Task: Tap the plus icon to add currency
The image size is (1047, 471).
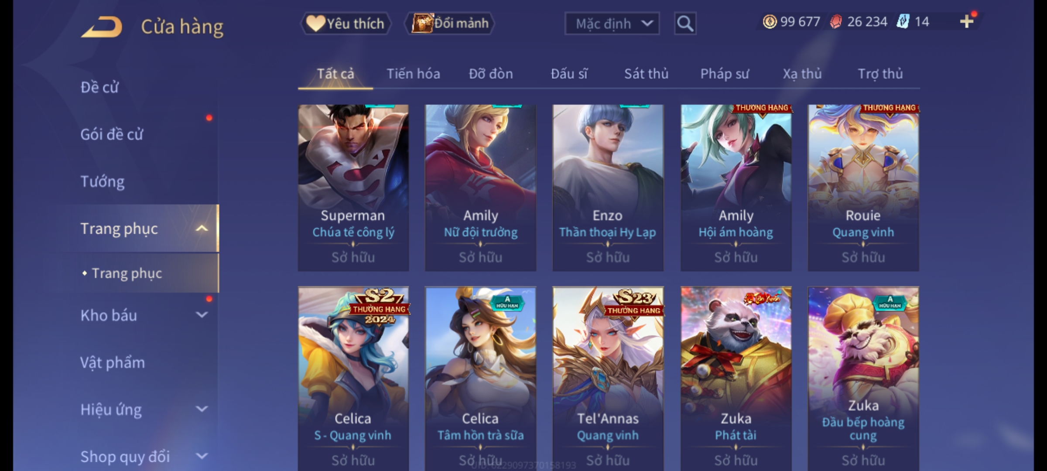Action: tap(967, 21)
